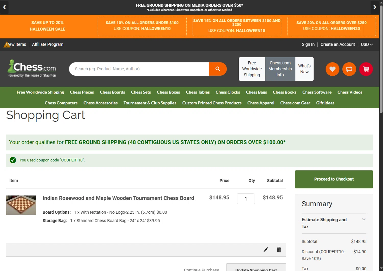Click the green coupon success checkmark
This screenshot has height=271, width=383.
[13, 160]
